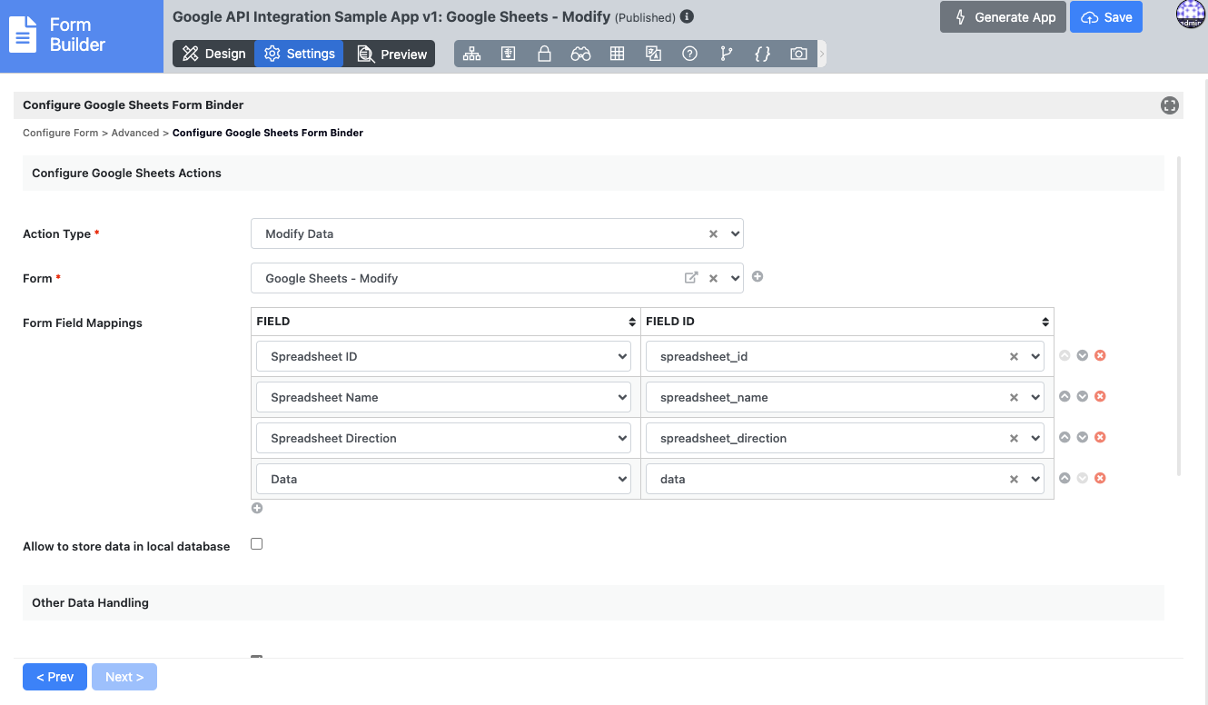Image resolution: width=1208 pixels, height=705 pixels.
Task: Sort mappings by FIELD ID column header
Action: 847,322
